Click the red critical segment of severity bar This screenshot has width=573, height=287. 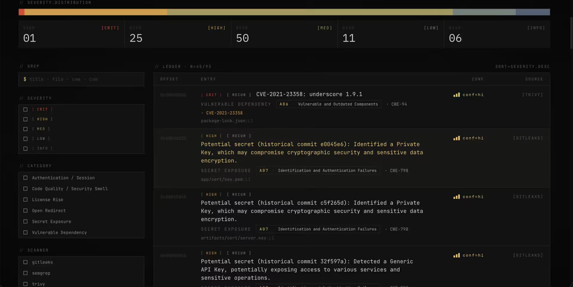click(x=21, y=12)
